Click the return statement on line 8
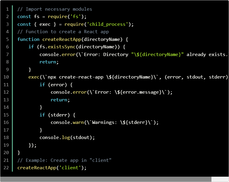Screen dimensions: 229x182 [49, 62]
